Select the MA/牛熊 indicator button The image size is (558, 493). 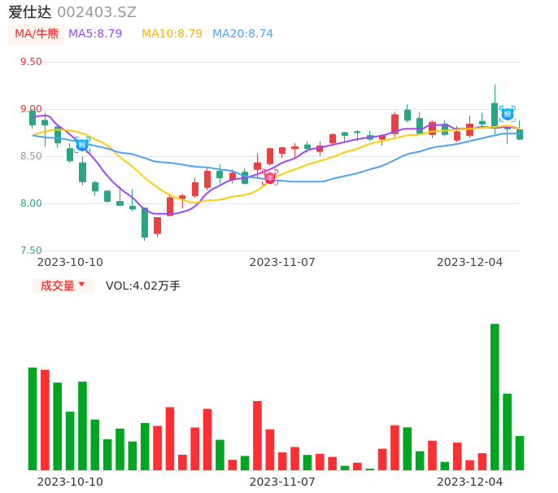click(37, 34)
